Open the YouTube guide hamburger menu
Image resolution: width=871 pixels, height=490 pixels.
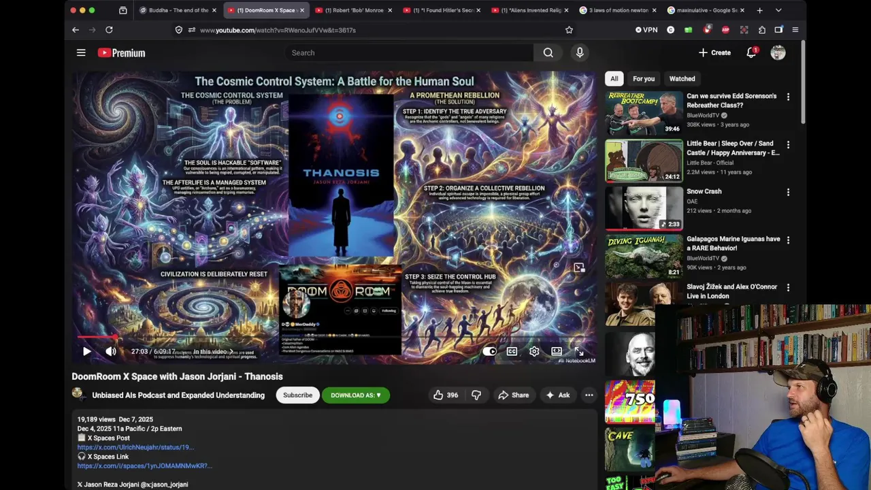pyautogui.click(x=81, y=52)
